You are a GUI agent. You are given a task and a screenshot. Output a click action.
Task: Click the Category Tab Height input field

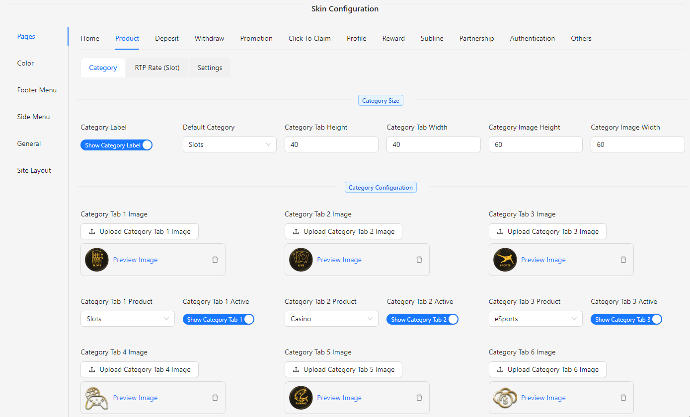coord(331,144)
